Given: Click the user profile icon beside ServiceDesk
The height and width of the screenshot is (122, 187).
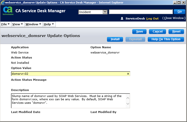Looking at the screenshot, I should point(122,18).
